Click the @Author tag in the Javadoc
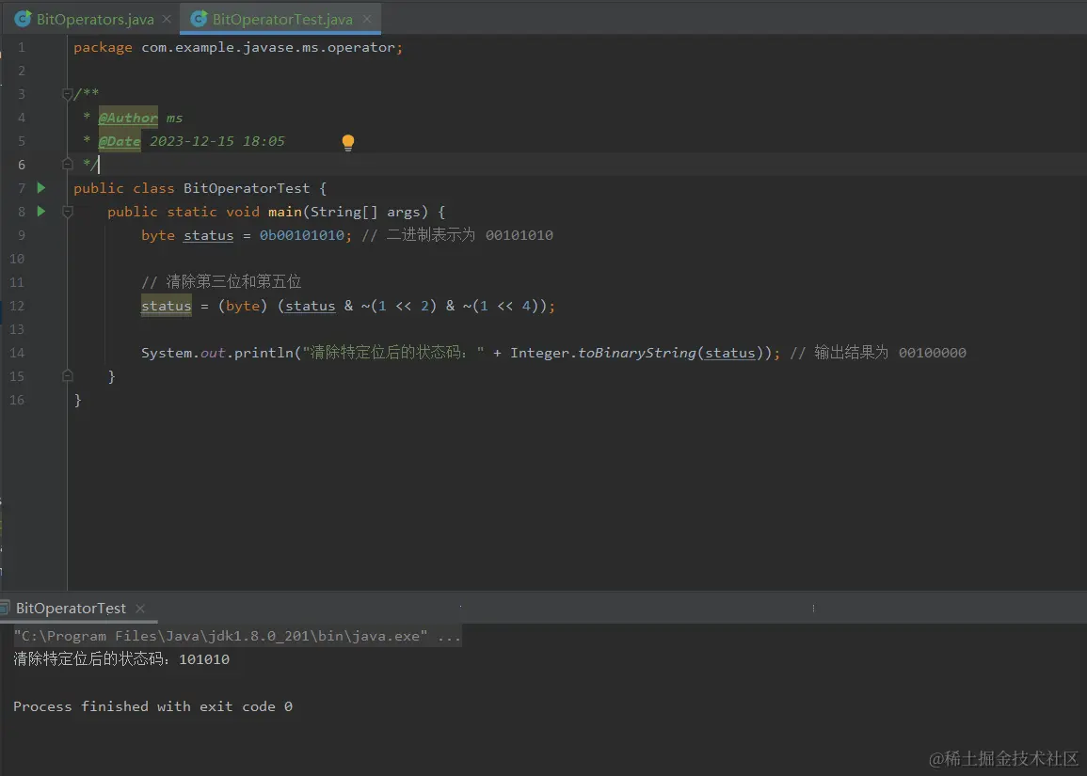The width and height of the screenshot is (1087, 776). pyautogui.click(x=128, y=118)
